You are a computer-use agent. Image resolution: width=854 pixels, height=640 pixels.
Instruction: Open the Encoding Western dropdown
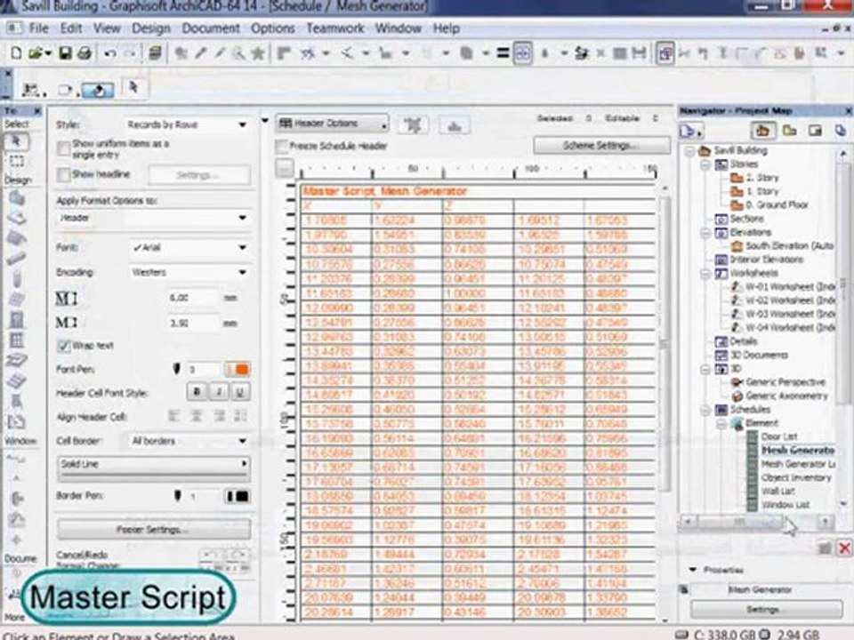tap(189, 272)
